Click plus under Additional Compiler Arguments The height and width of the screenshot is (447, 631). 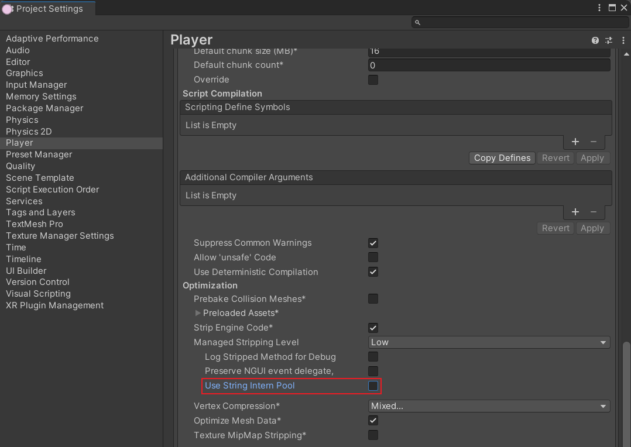pos(575,212)
